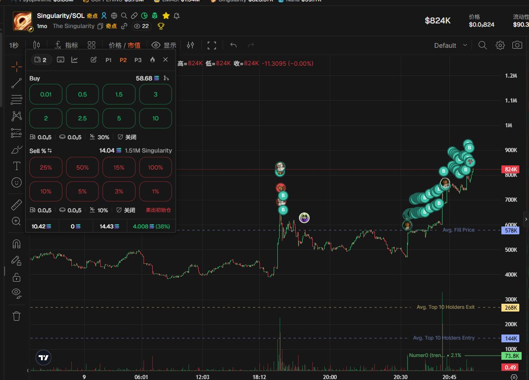529x380 pixels.
Task: Search symbols with magnifier in chart toolbar
Action: pyautogui.click(x=483, y=45)
